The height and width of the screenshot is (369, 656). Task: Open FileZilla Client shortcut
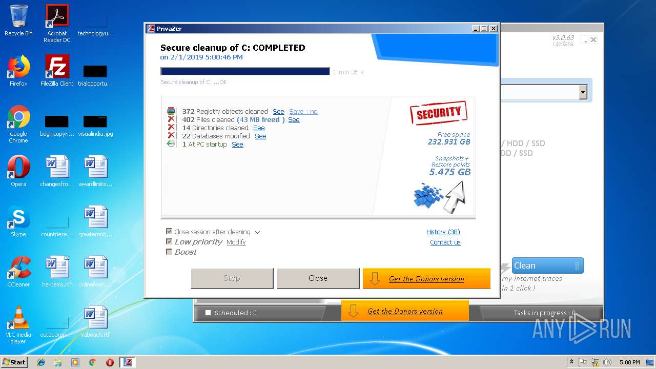[57, 71]
